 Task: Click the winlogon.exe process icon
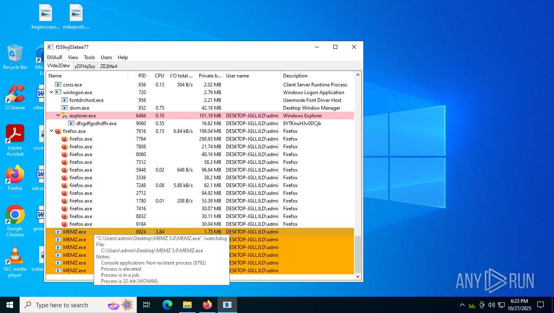point(58,93)
